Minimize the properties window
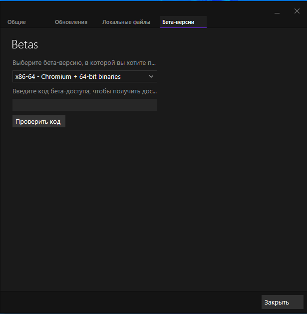307x314 pixels. pyautogui.click(x=277, y=11)
